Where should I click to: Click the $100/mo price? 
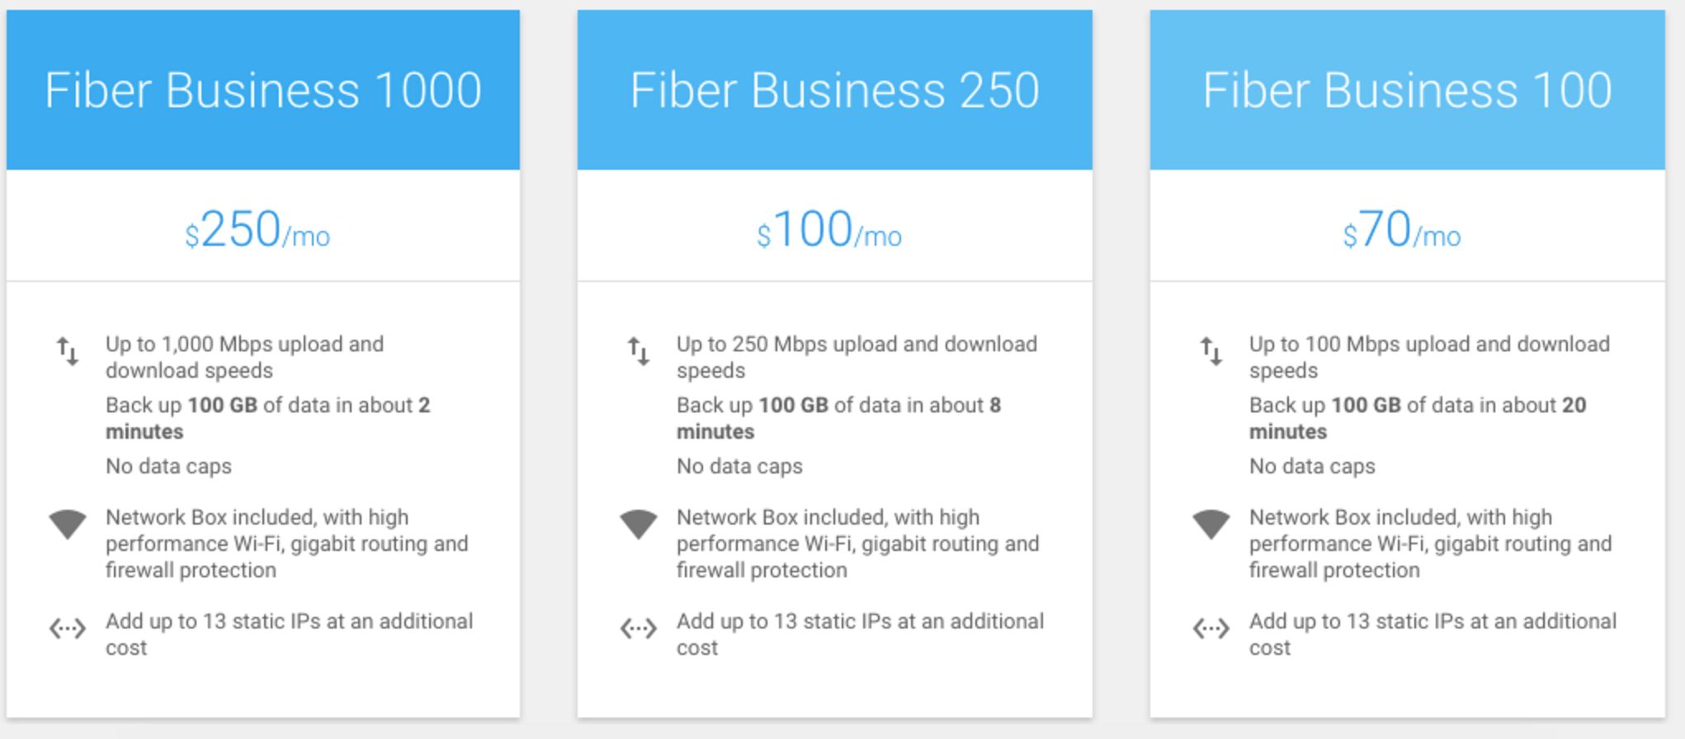pyautogui.click(x=829, y=230)
